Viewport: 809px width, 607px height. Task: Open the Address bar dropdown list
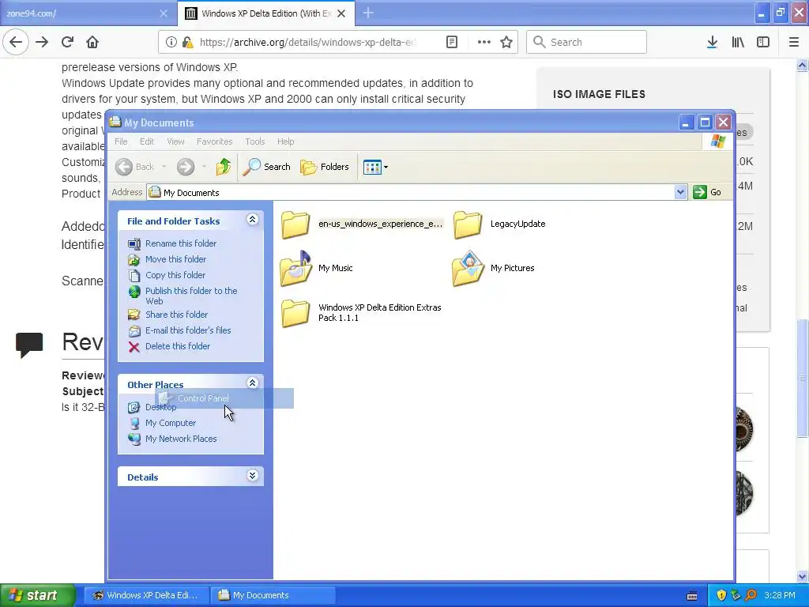[x=680, y=192]
